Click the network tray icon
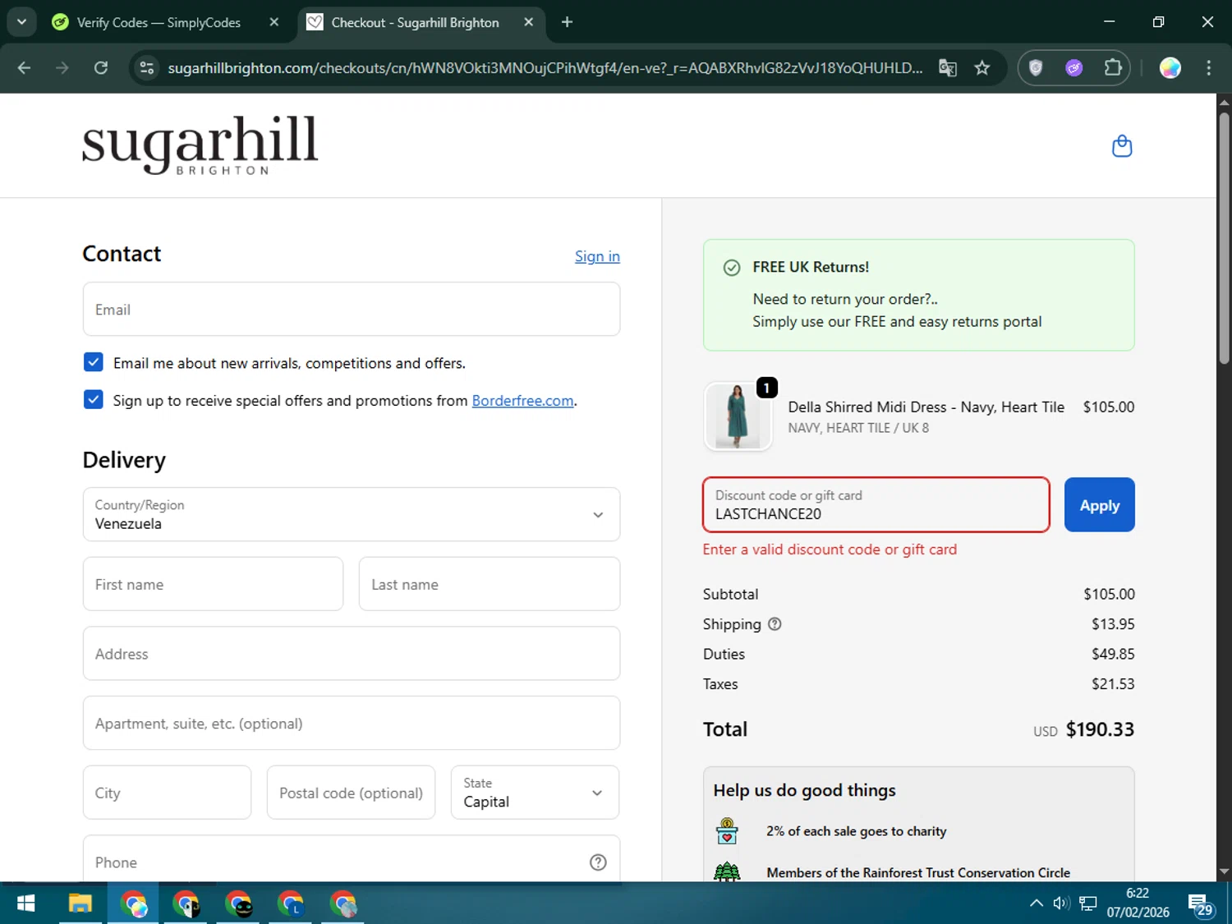1232x924 pixels. pos(1088,903)
